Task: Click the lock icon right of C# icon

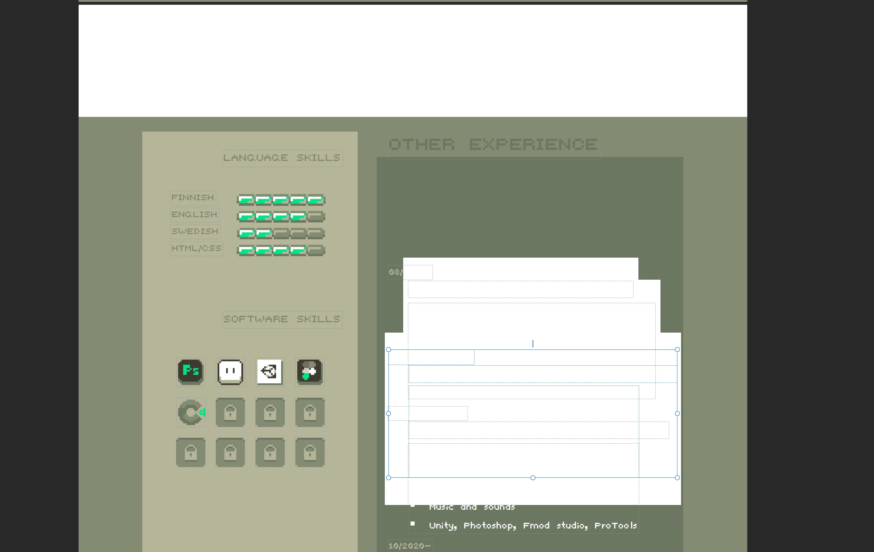Action: [x=230, y=412]
